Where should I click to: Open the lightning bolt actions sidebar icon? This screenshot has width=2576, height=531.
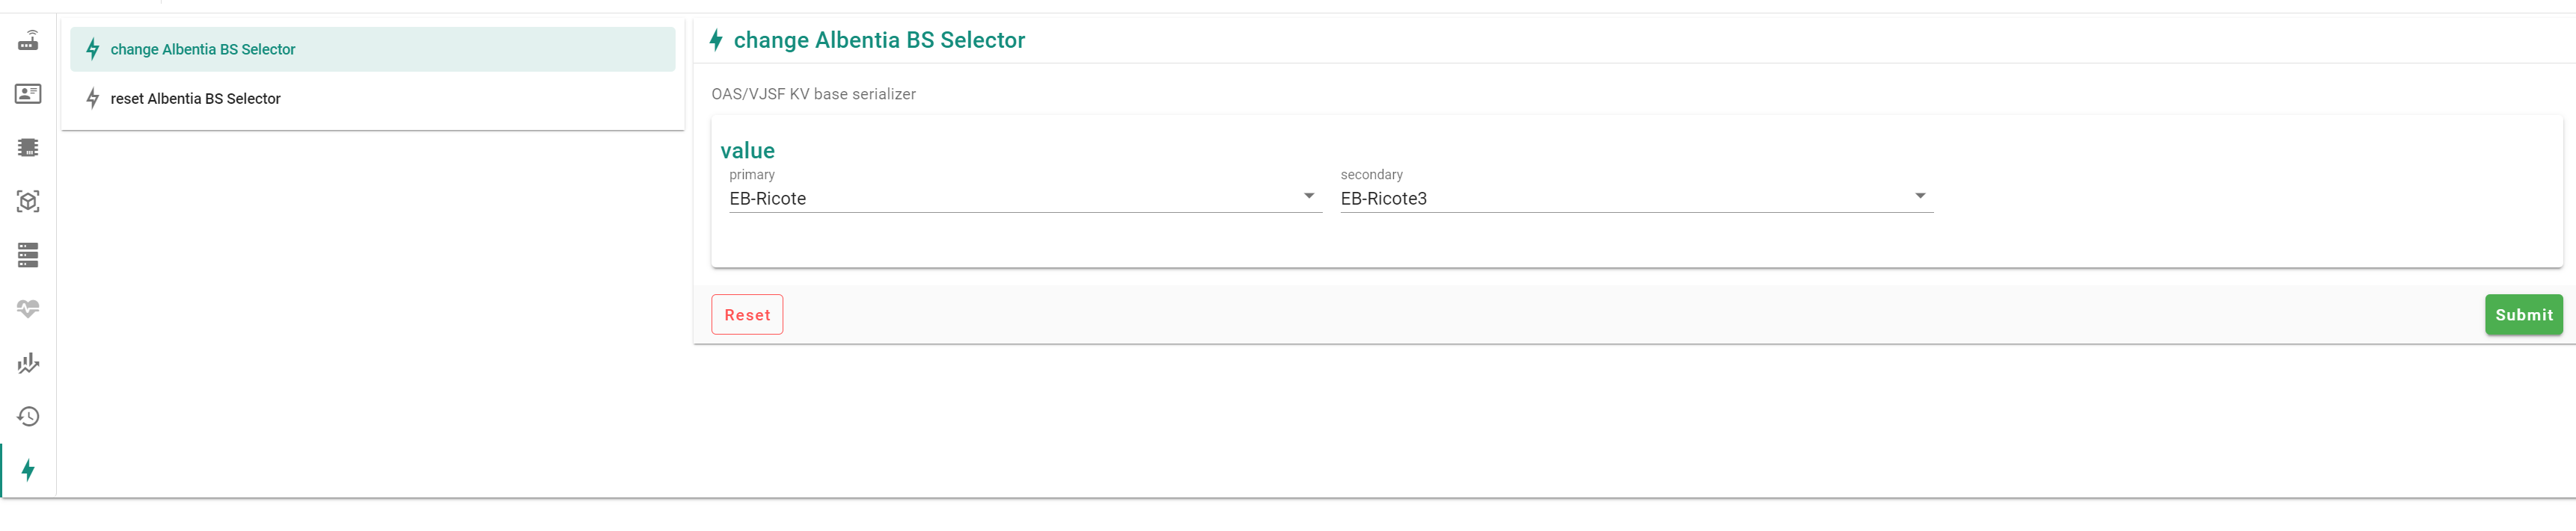28,470
